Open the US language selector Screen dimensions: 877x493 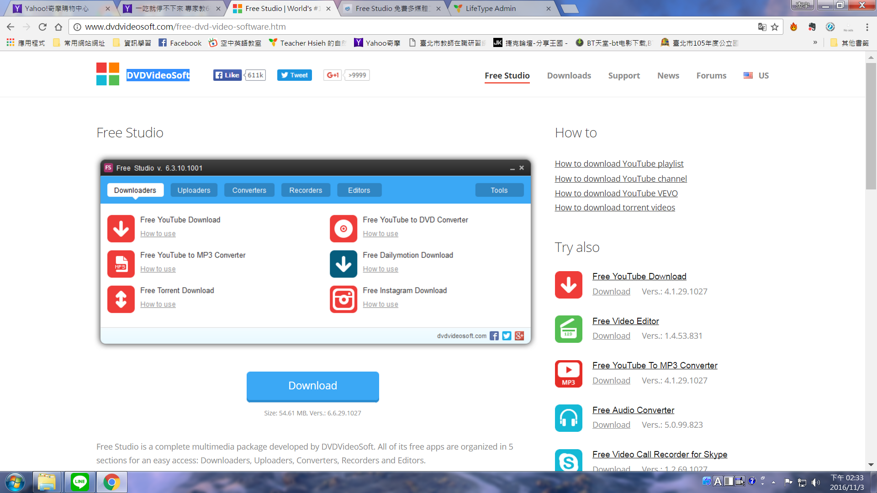756,75
